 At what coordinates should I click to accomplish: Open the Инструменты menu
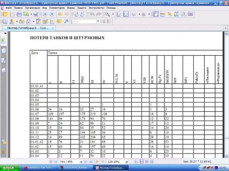click(x=96, y=8)
